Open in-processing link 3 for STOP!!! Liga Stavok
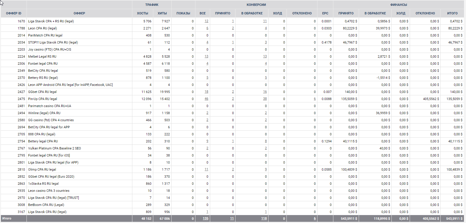Screen dimensions: 466x223 click(x=266, y=42)
